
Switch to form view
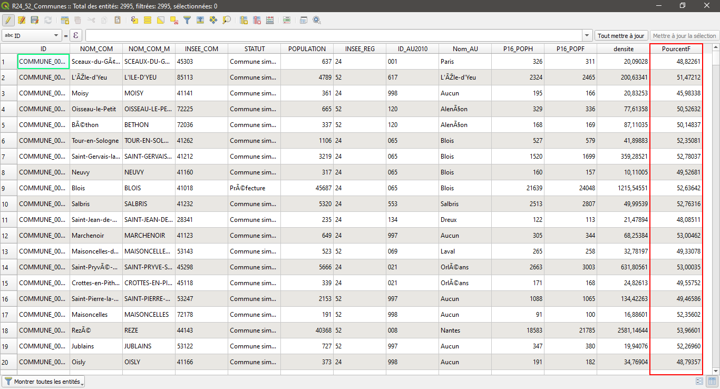pos(700,381)
